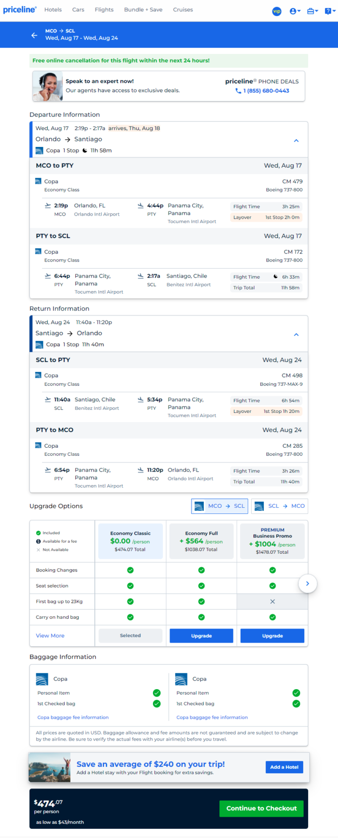This screenshot has width=338, height=838.
Task: Open the Bundle + Save nav item
Action: 143,10
